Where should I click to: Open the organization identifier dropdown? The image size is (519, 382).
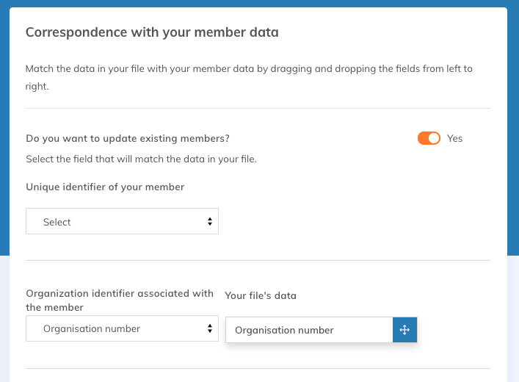[x=122, y=328]
